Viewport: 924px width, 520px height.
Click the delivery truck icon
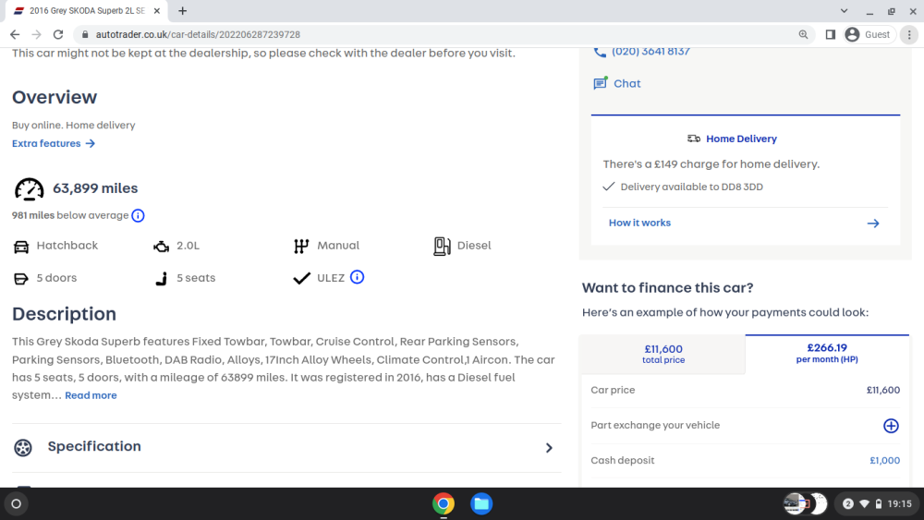coord(694,139)
